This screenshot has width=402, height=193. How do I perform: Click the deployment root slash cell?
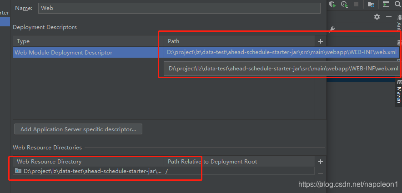pyautogui.click(x=239, y=171)
